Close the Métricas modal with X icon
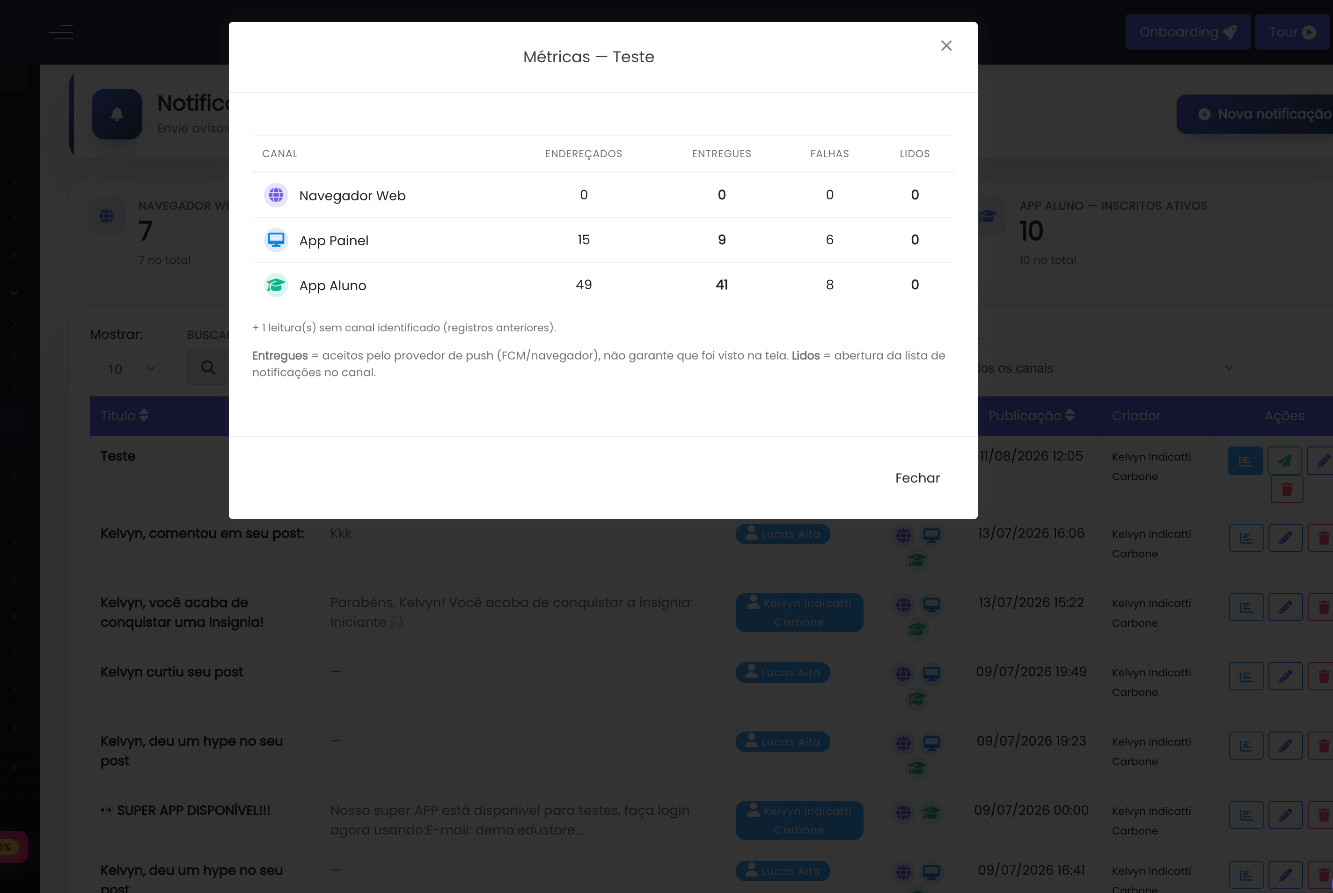Screen dimensions: 1333x893 [946, 45]
